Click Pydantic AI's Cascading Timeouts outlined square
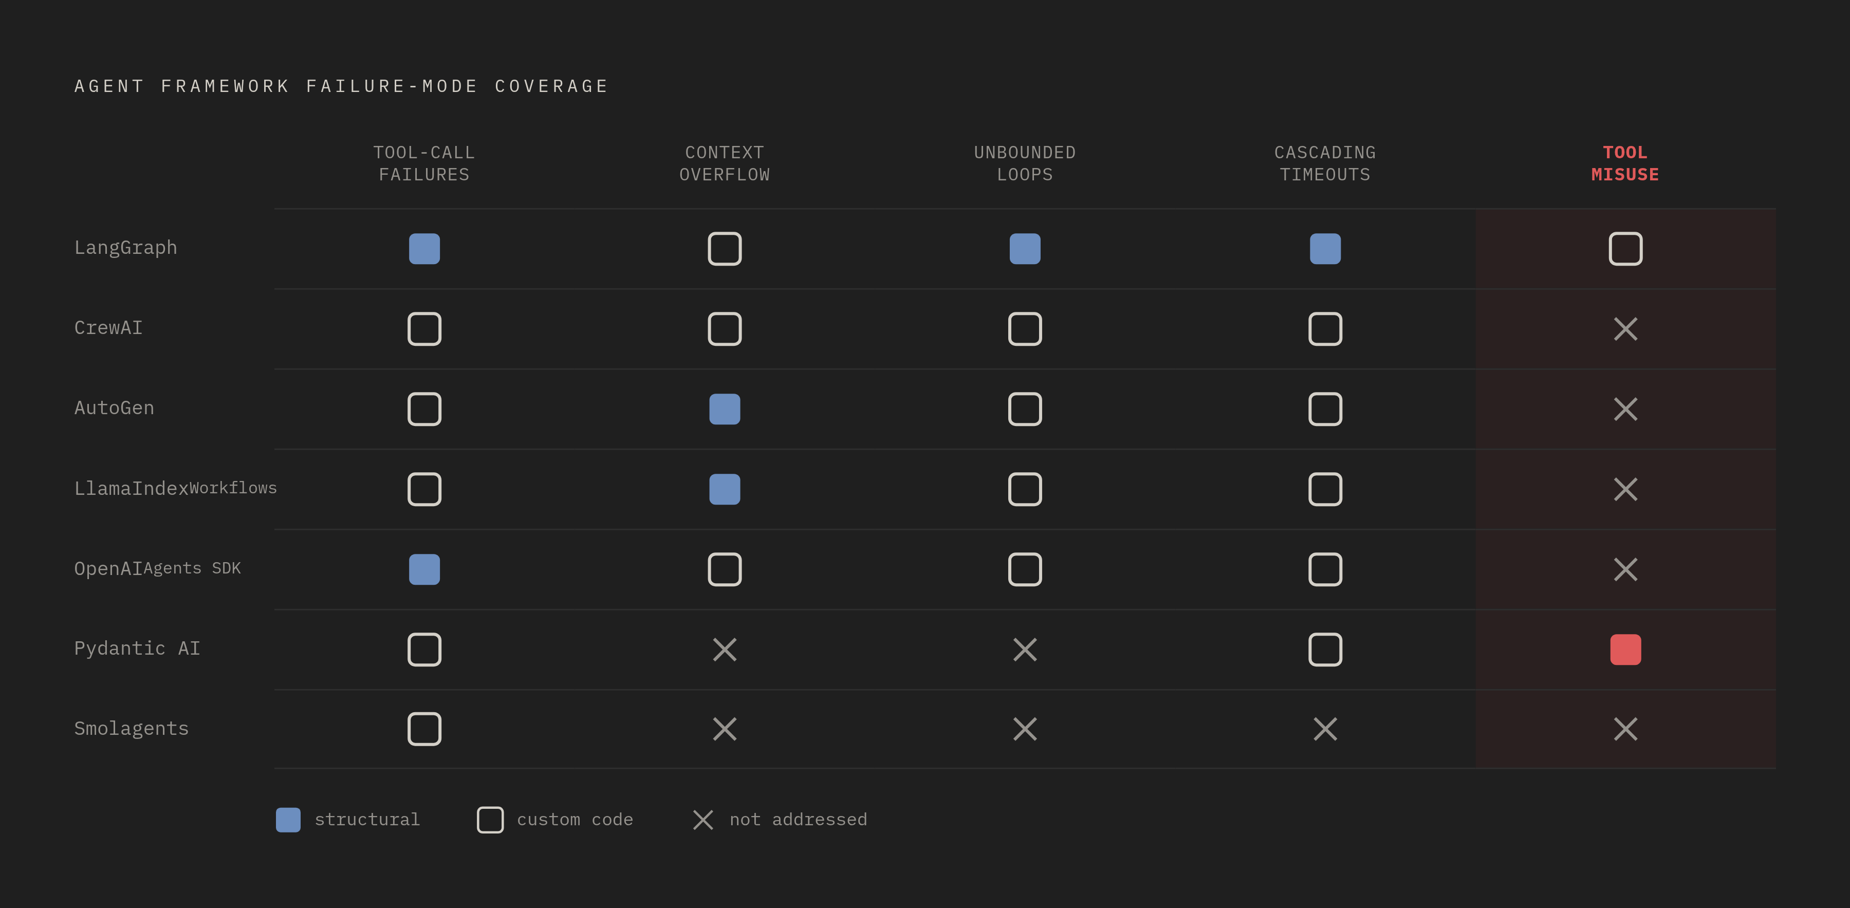Screen dimensions: 1850x908 pyautogui.click(x=1325, y=650)
